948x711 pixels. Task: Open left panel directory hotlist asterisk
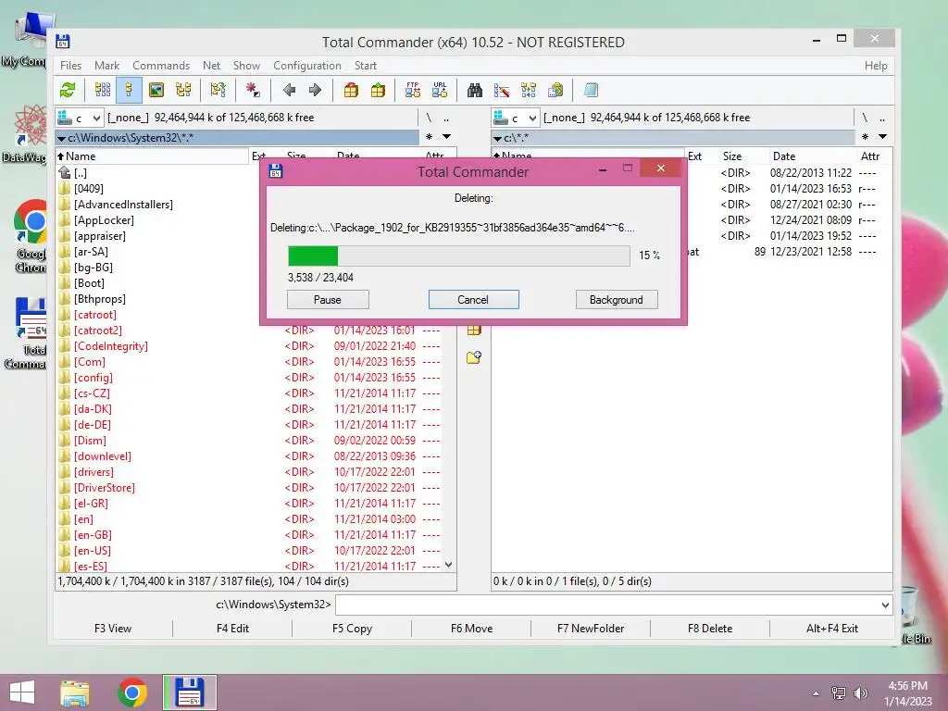430,137
